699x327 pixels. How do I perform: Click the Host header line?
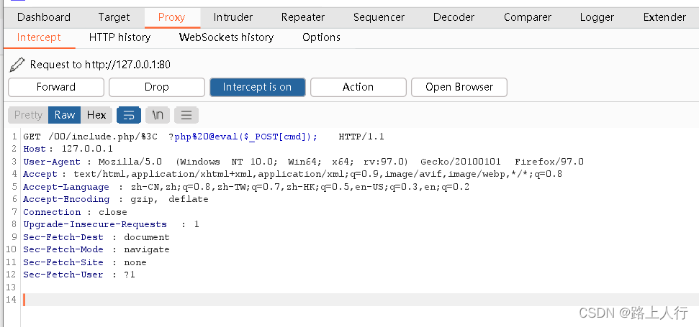click(x=68, y=149)
